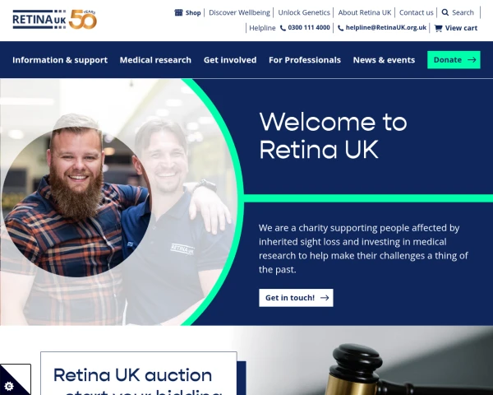The width and height of the screenshot is (493, 395).
Task: Click the Retina UK 50 years logo
Action: point(55,19)
